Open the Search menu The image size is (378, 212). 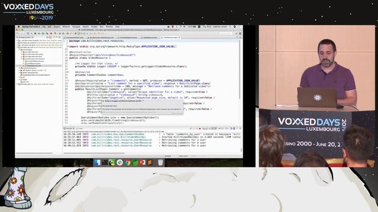coord(86,26)
